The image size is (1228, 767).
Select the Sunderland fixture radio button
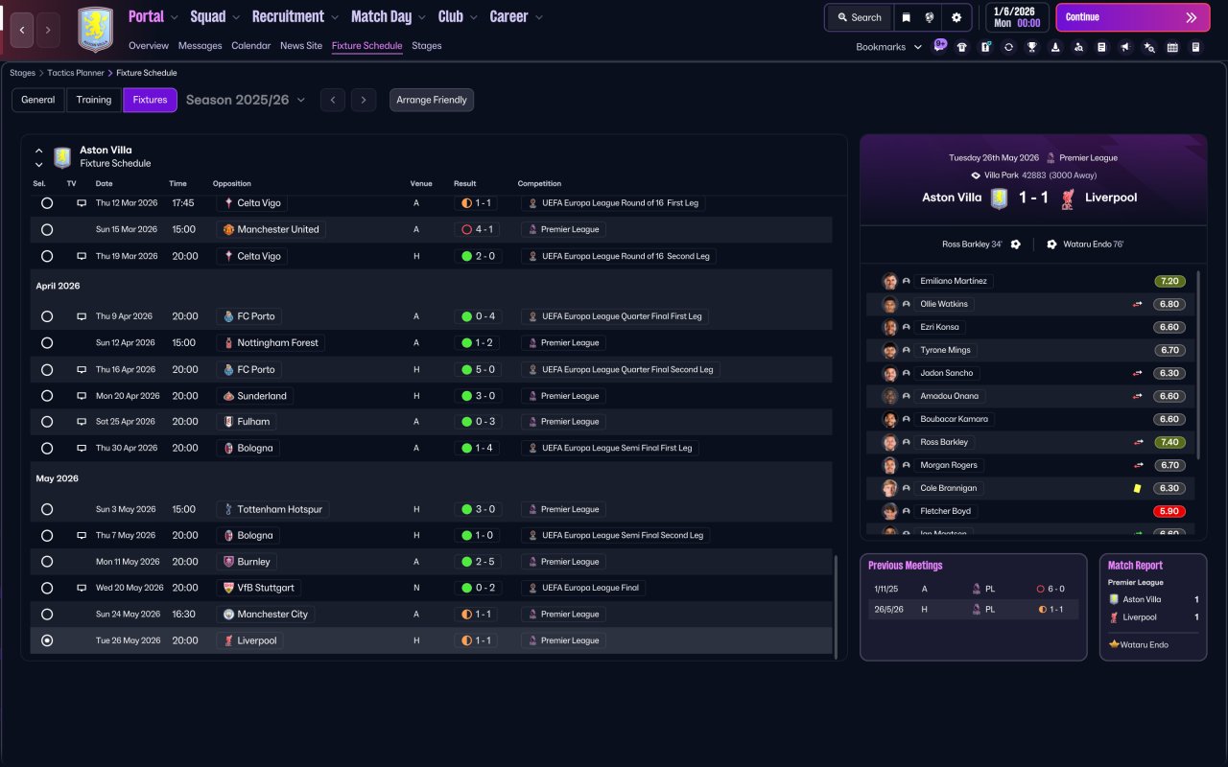[47, 396]
